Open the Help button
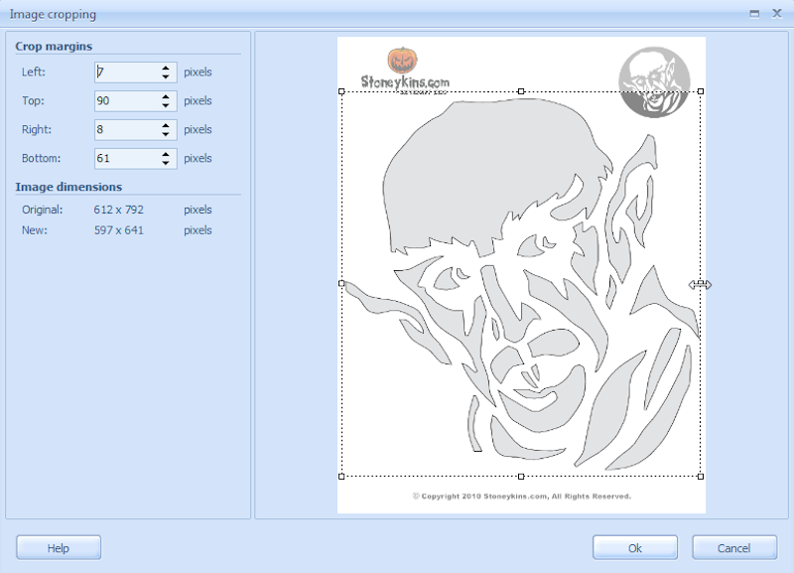 (59, 547)
